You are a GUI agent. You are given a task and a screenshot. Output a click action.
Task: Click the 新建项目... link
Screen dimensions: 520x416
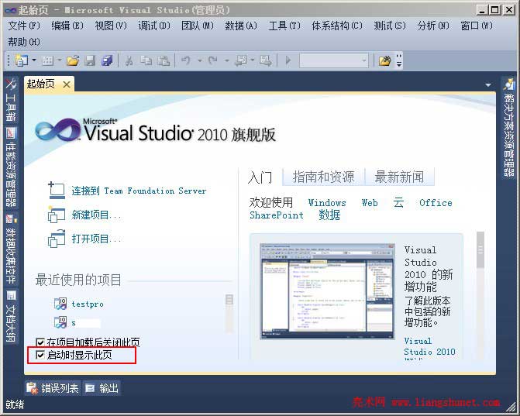96,215
